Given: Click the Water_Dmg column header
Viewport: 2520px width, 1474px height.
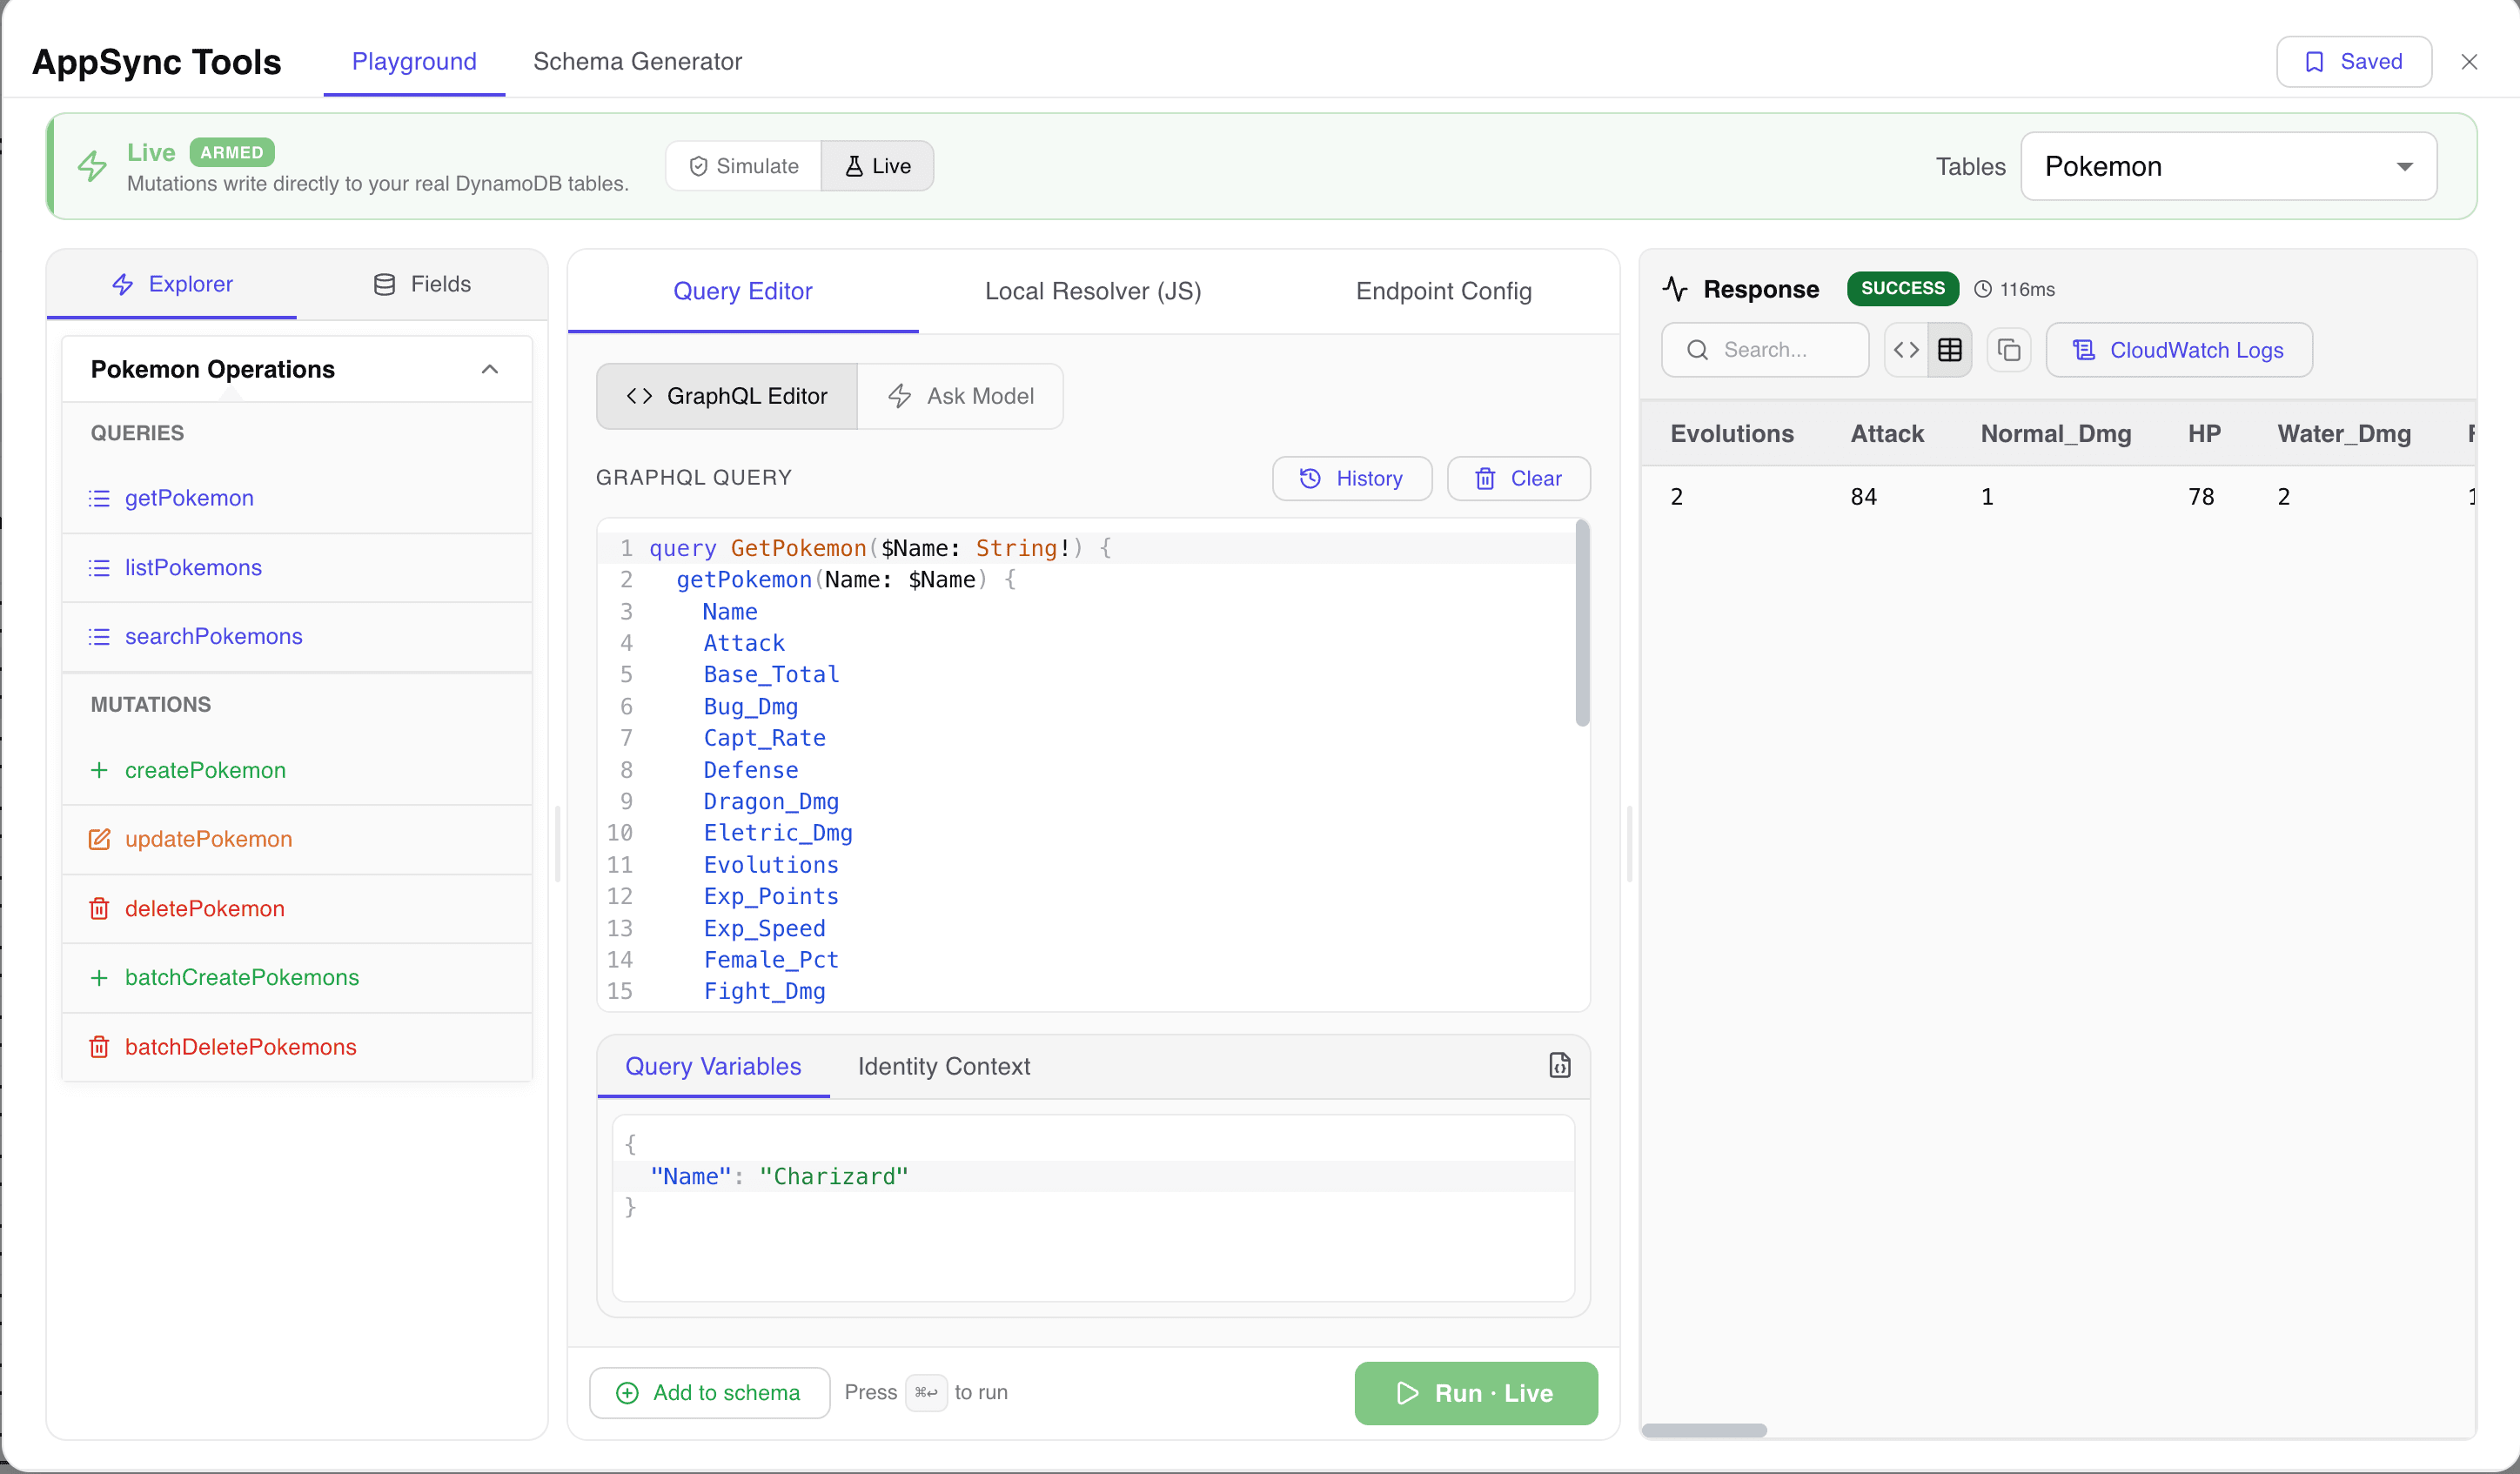Looking at the screenshot, I should [x=2344, y=433].
